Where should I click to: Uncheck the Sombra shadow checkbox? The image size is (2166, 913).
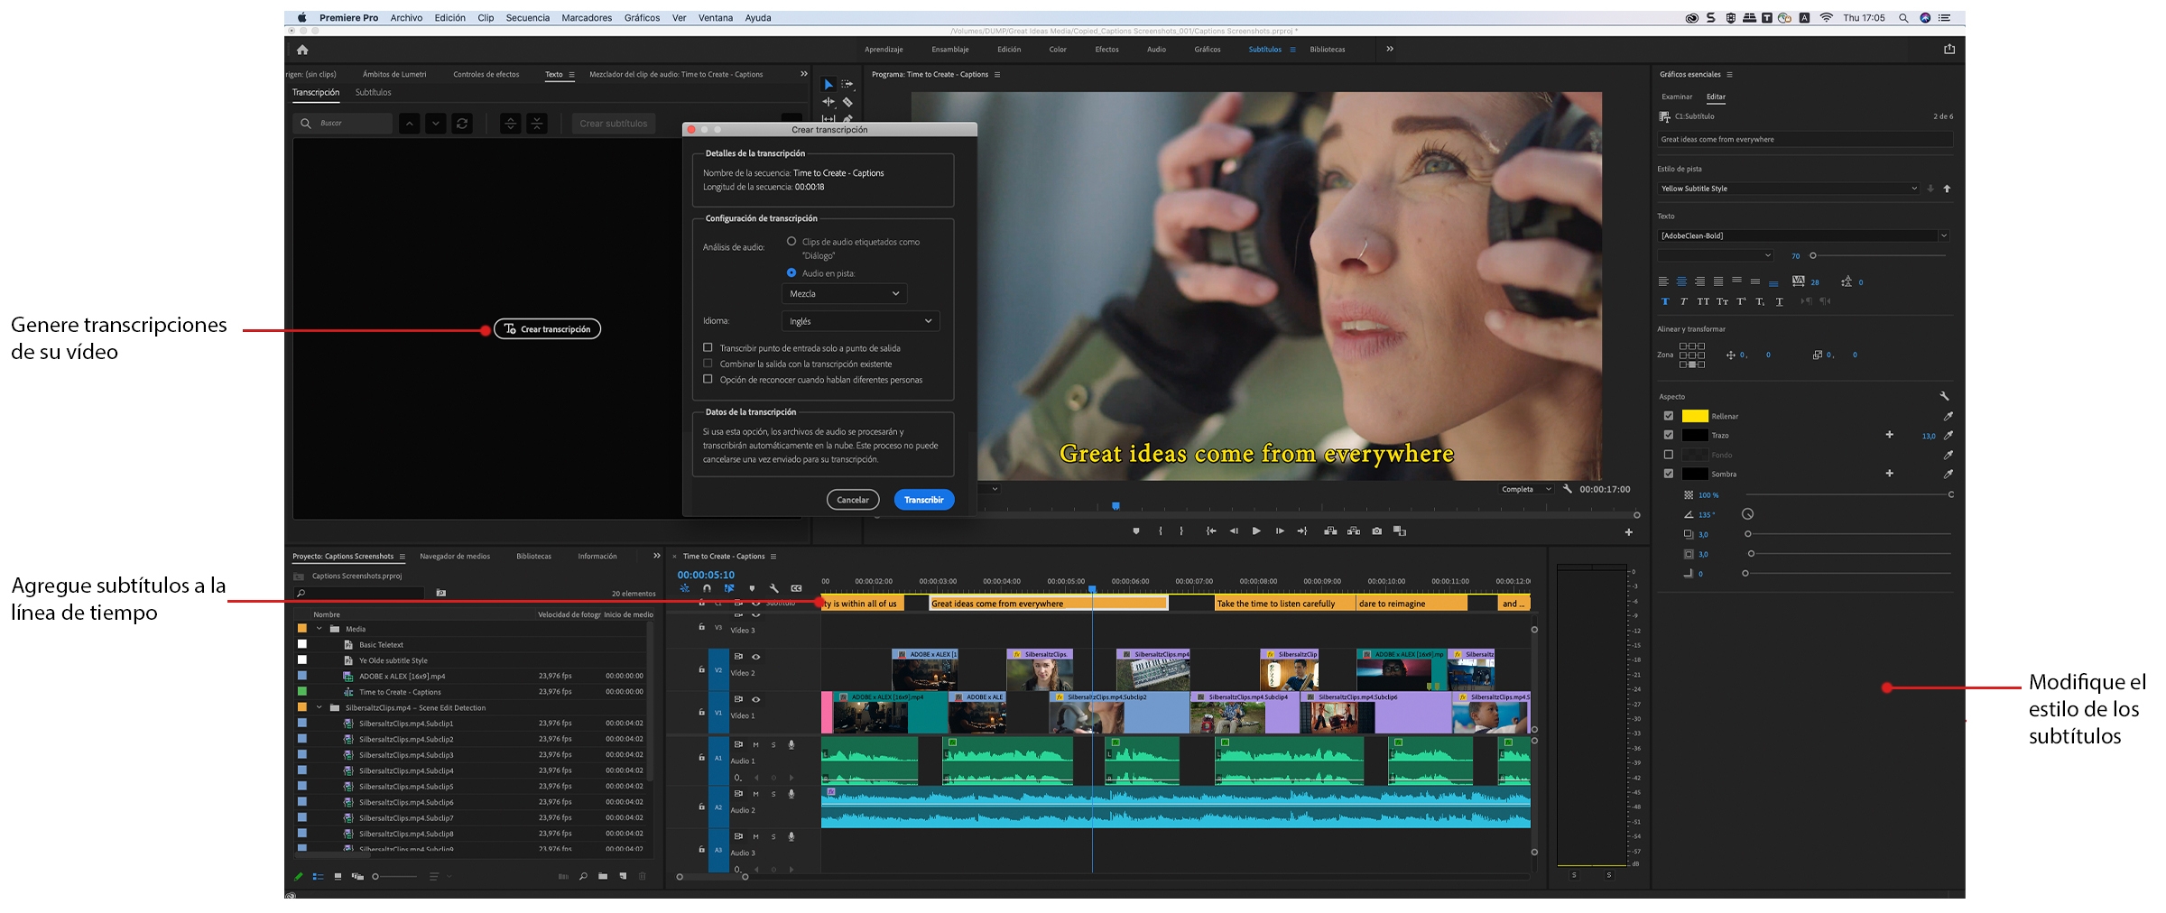tap(1668, 474)
